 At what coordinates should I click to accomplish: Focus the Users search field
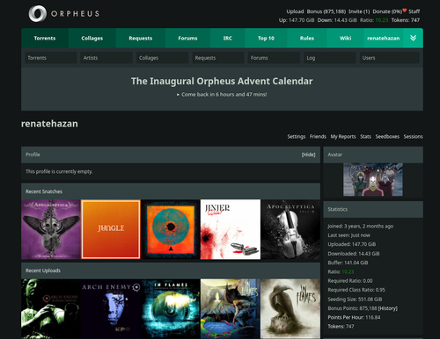pos(390,58)
